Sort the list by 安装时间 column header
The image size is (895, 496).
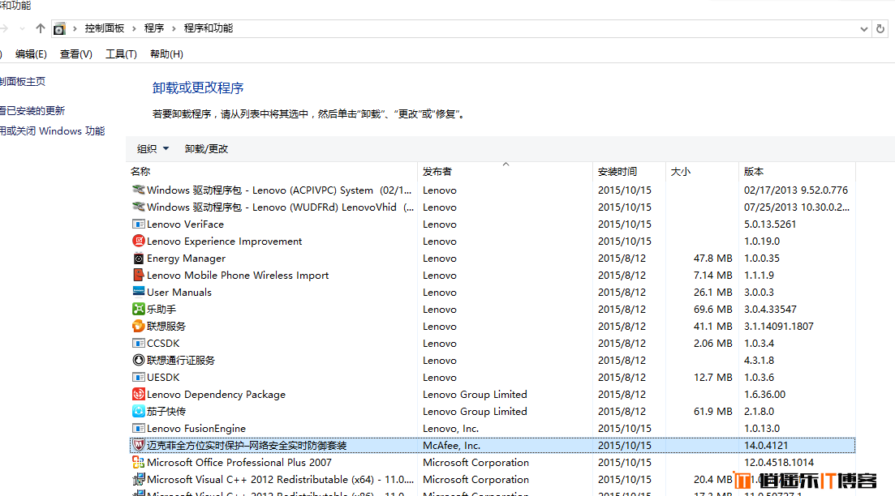(617, 172)
